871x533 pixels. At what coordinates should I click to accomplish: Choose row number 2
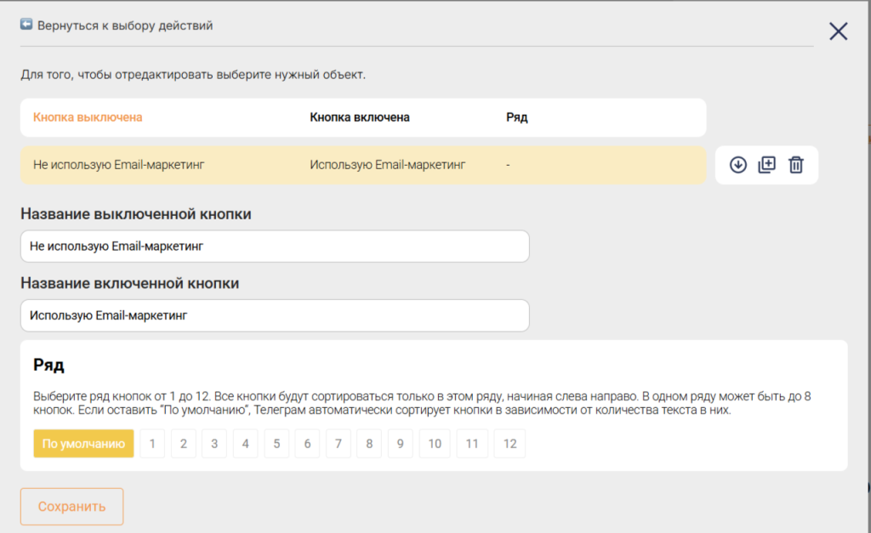[x=183, y=444]
